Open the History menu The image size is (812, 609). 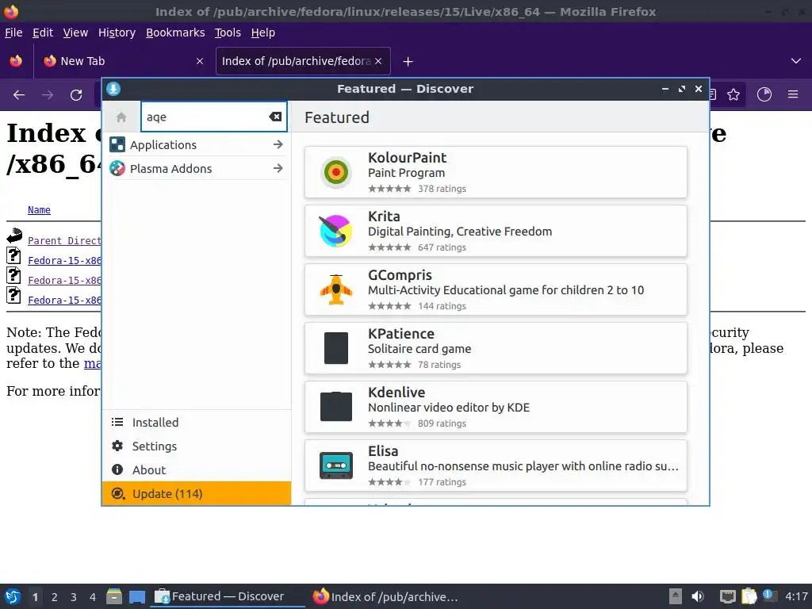coord(117,33)
